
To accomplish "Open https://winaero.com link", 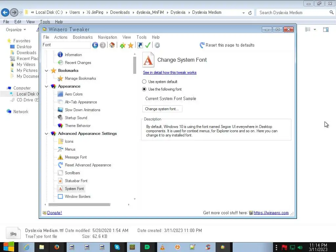I will point(271,213).
